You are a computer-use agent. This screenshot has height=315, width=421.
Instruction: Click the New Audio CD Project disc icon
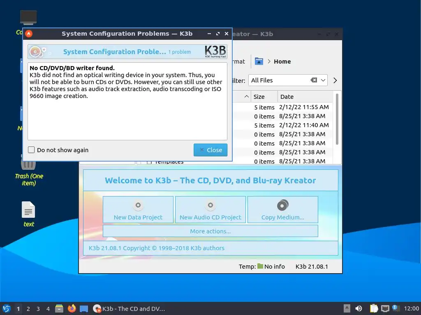click(x=210, y=205)
